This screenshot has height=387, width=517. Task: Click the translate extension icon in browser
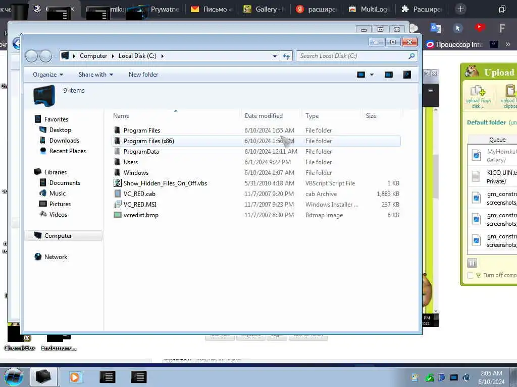point(436,28)
